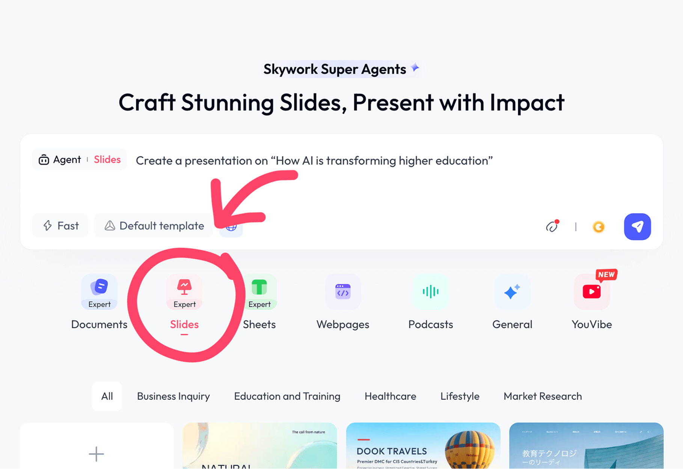Open the Agent Slides mode chip
Viewport: 683px width, 469px height.
(80, 160)
